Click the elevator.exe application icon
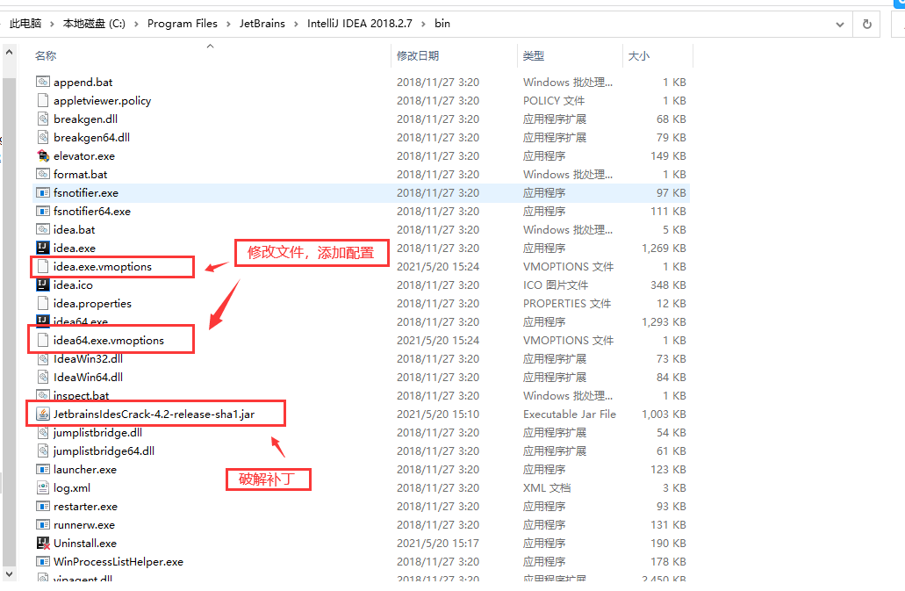Viewport: 905px width, 591px height. point(43,155)
